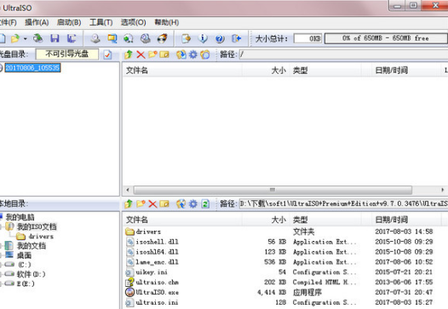Click the local path field D:\下载\soft1
Viewport: 448px width, 309px height.
coord(343,203)
